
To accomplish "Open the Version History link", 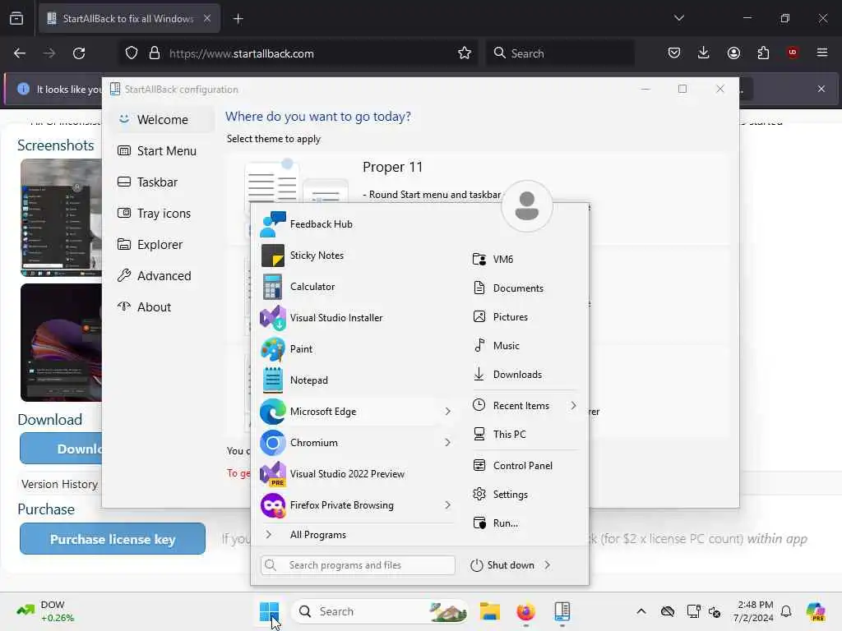I will coord(59,484).
